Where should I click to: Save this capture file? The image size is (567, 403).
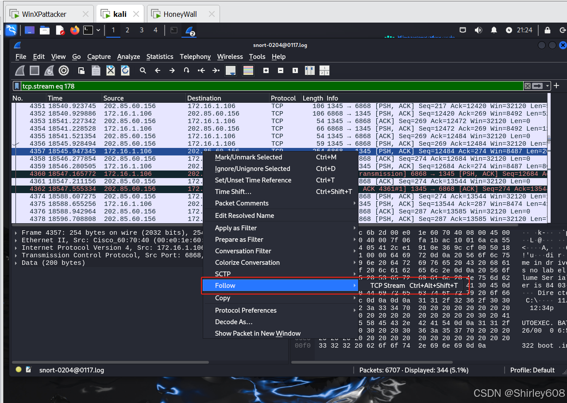coord(96,70)
